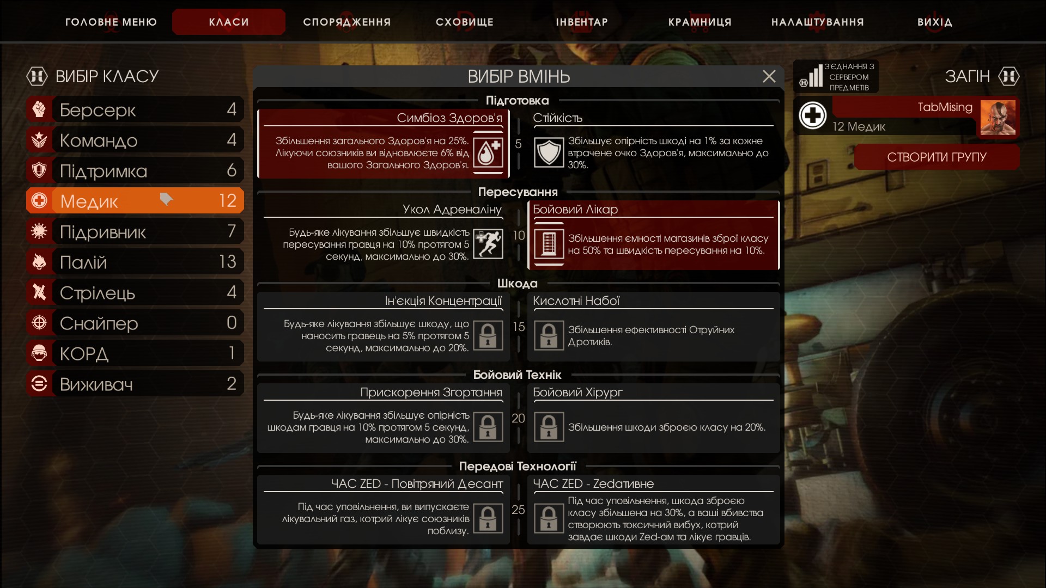Open the Спорядження tab
Viewport: 1046px width, 588px height.
click(x=347, y=22)
